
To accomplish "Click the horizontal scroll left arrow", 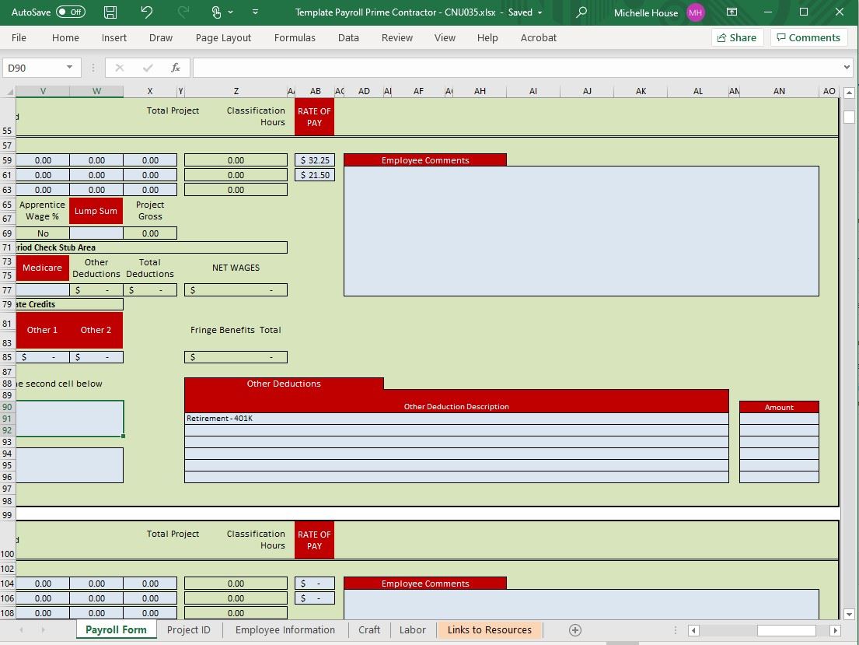I will click(693, 630).
